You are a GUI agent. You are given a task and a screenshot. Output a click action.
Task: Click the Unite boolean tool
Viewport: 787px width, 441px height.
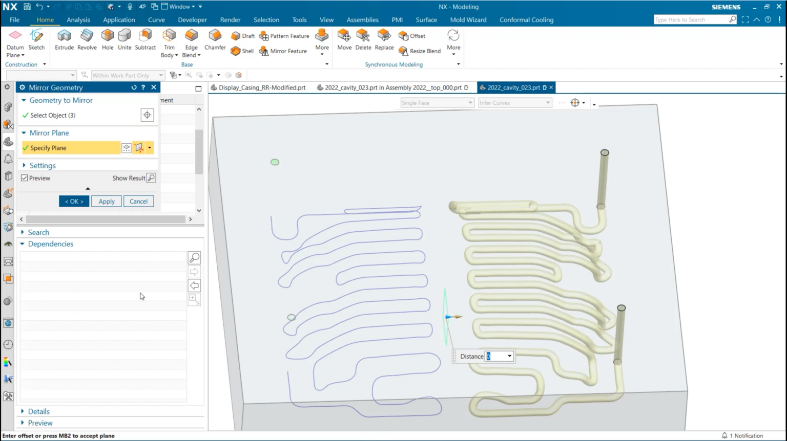124,41
